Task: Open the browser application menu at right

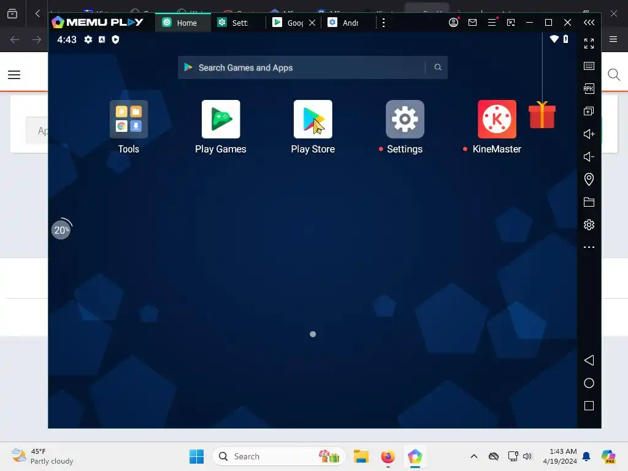Action: [613, 39]
